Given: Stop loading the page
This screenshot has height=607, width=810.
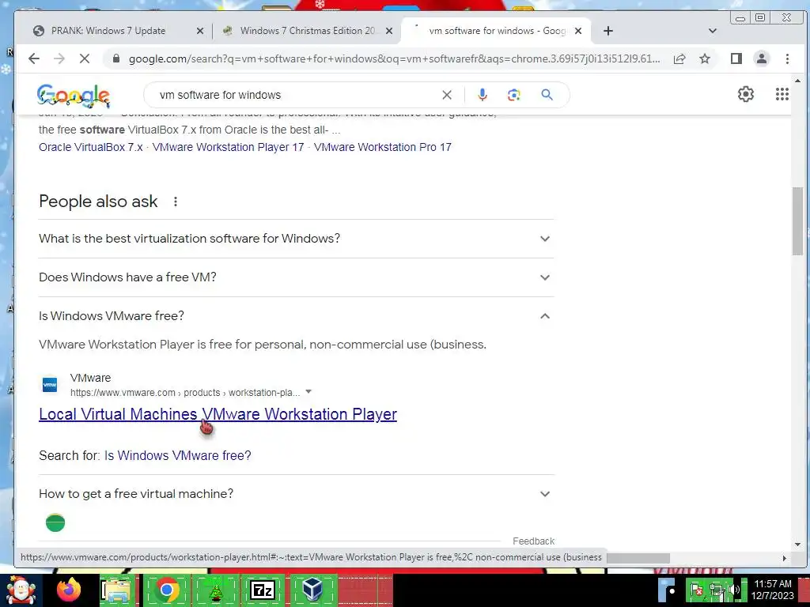Looking at the screenshot, I should coord(85,58).
